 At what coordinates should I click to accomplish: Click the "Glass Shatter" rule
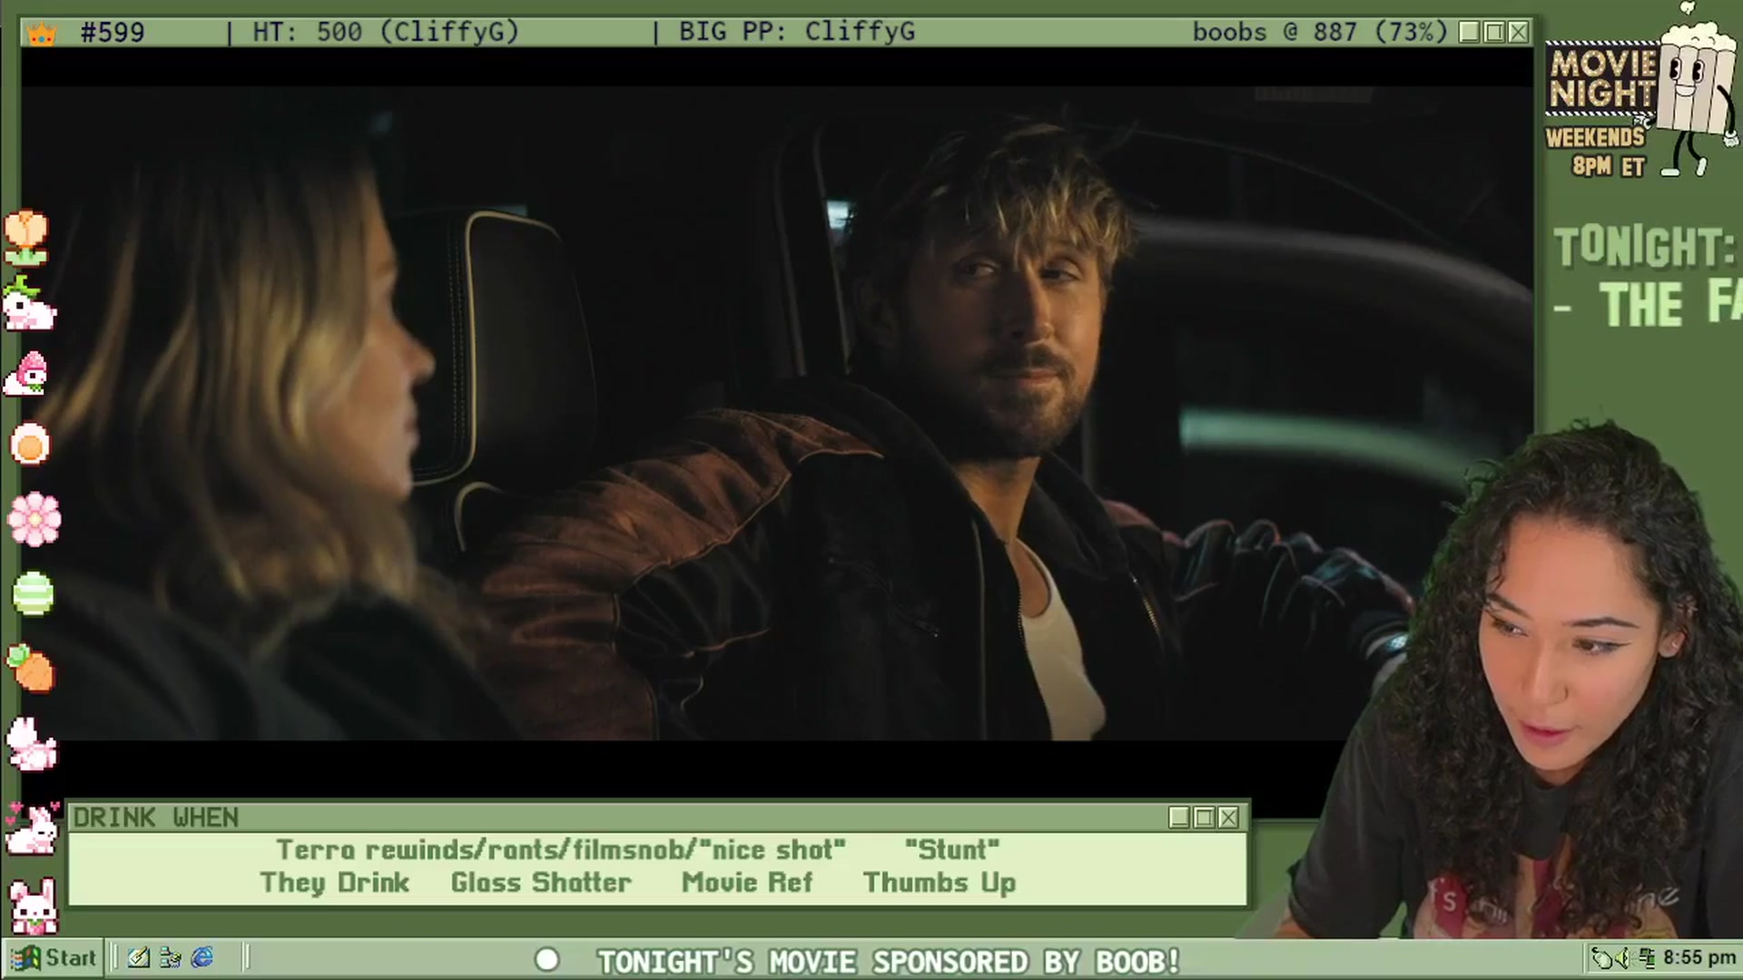541,883
